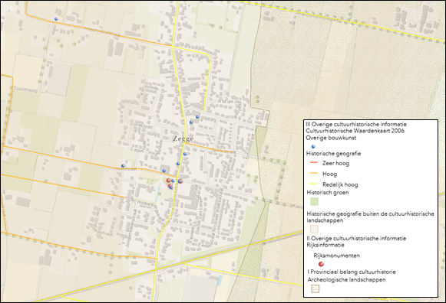The height and width of the screenshot is (303, 446).
Task: Click the 'Zeer hoog' legend label
Action: point(335,163)
